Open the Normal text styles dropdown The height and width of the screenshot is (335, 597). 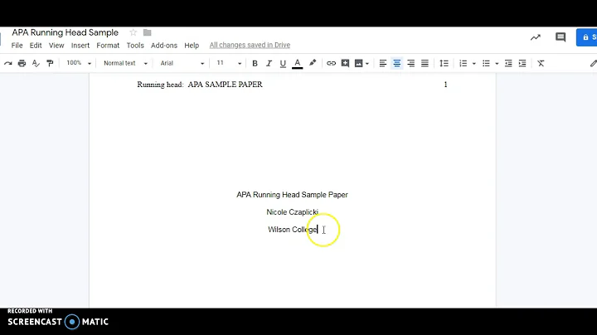[125, 63]
